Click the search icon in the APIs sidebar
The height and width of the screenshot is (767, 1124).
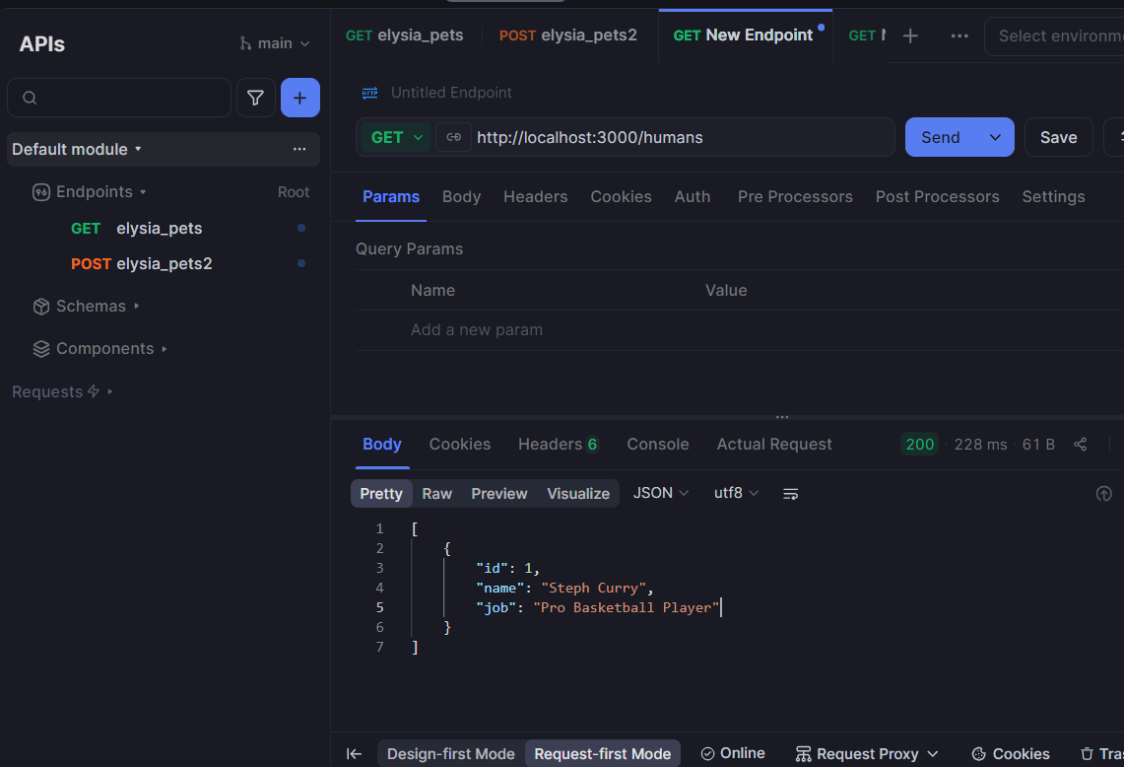point(30,98)
